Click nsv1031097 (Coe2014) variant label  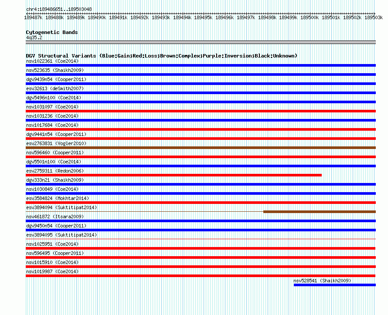pyautogui.click(x=52, y=107)
